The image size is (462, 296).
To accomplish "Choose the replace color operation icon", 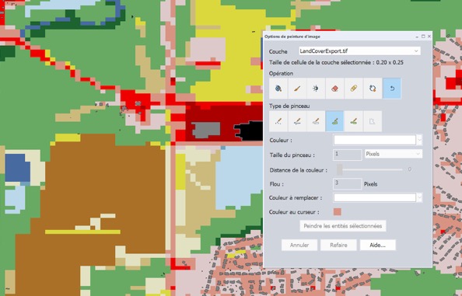I will point(373,89).
